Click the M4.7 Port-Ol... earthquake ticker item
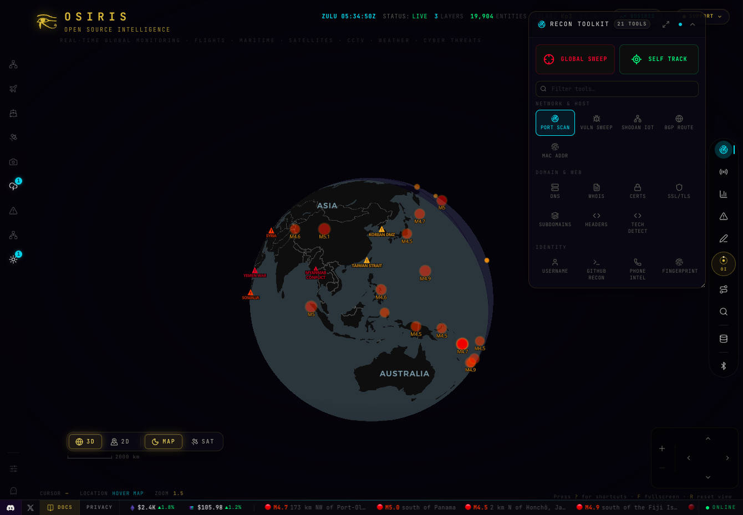The height and width of the screenshot is (515, 743). click(x=315, y=507)
